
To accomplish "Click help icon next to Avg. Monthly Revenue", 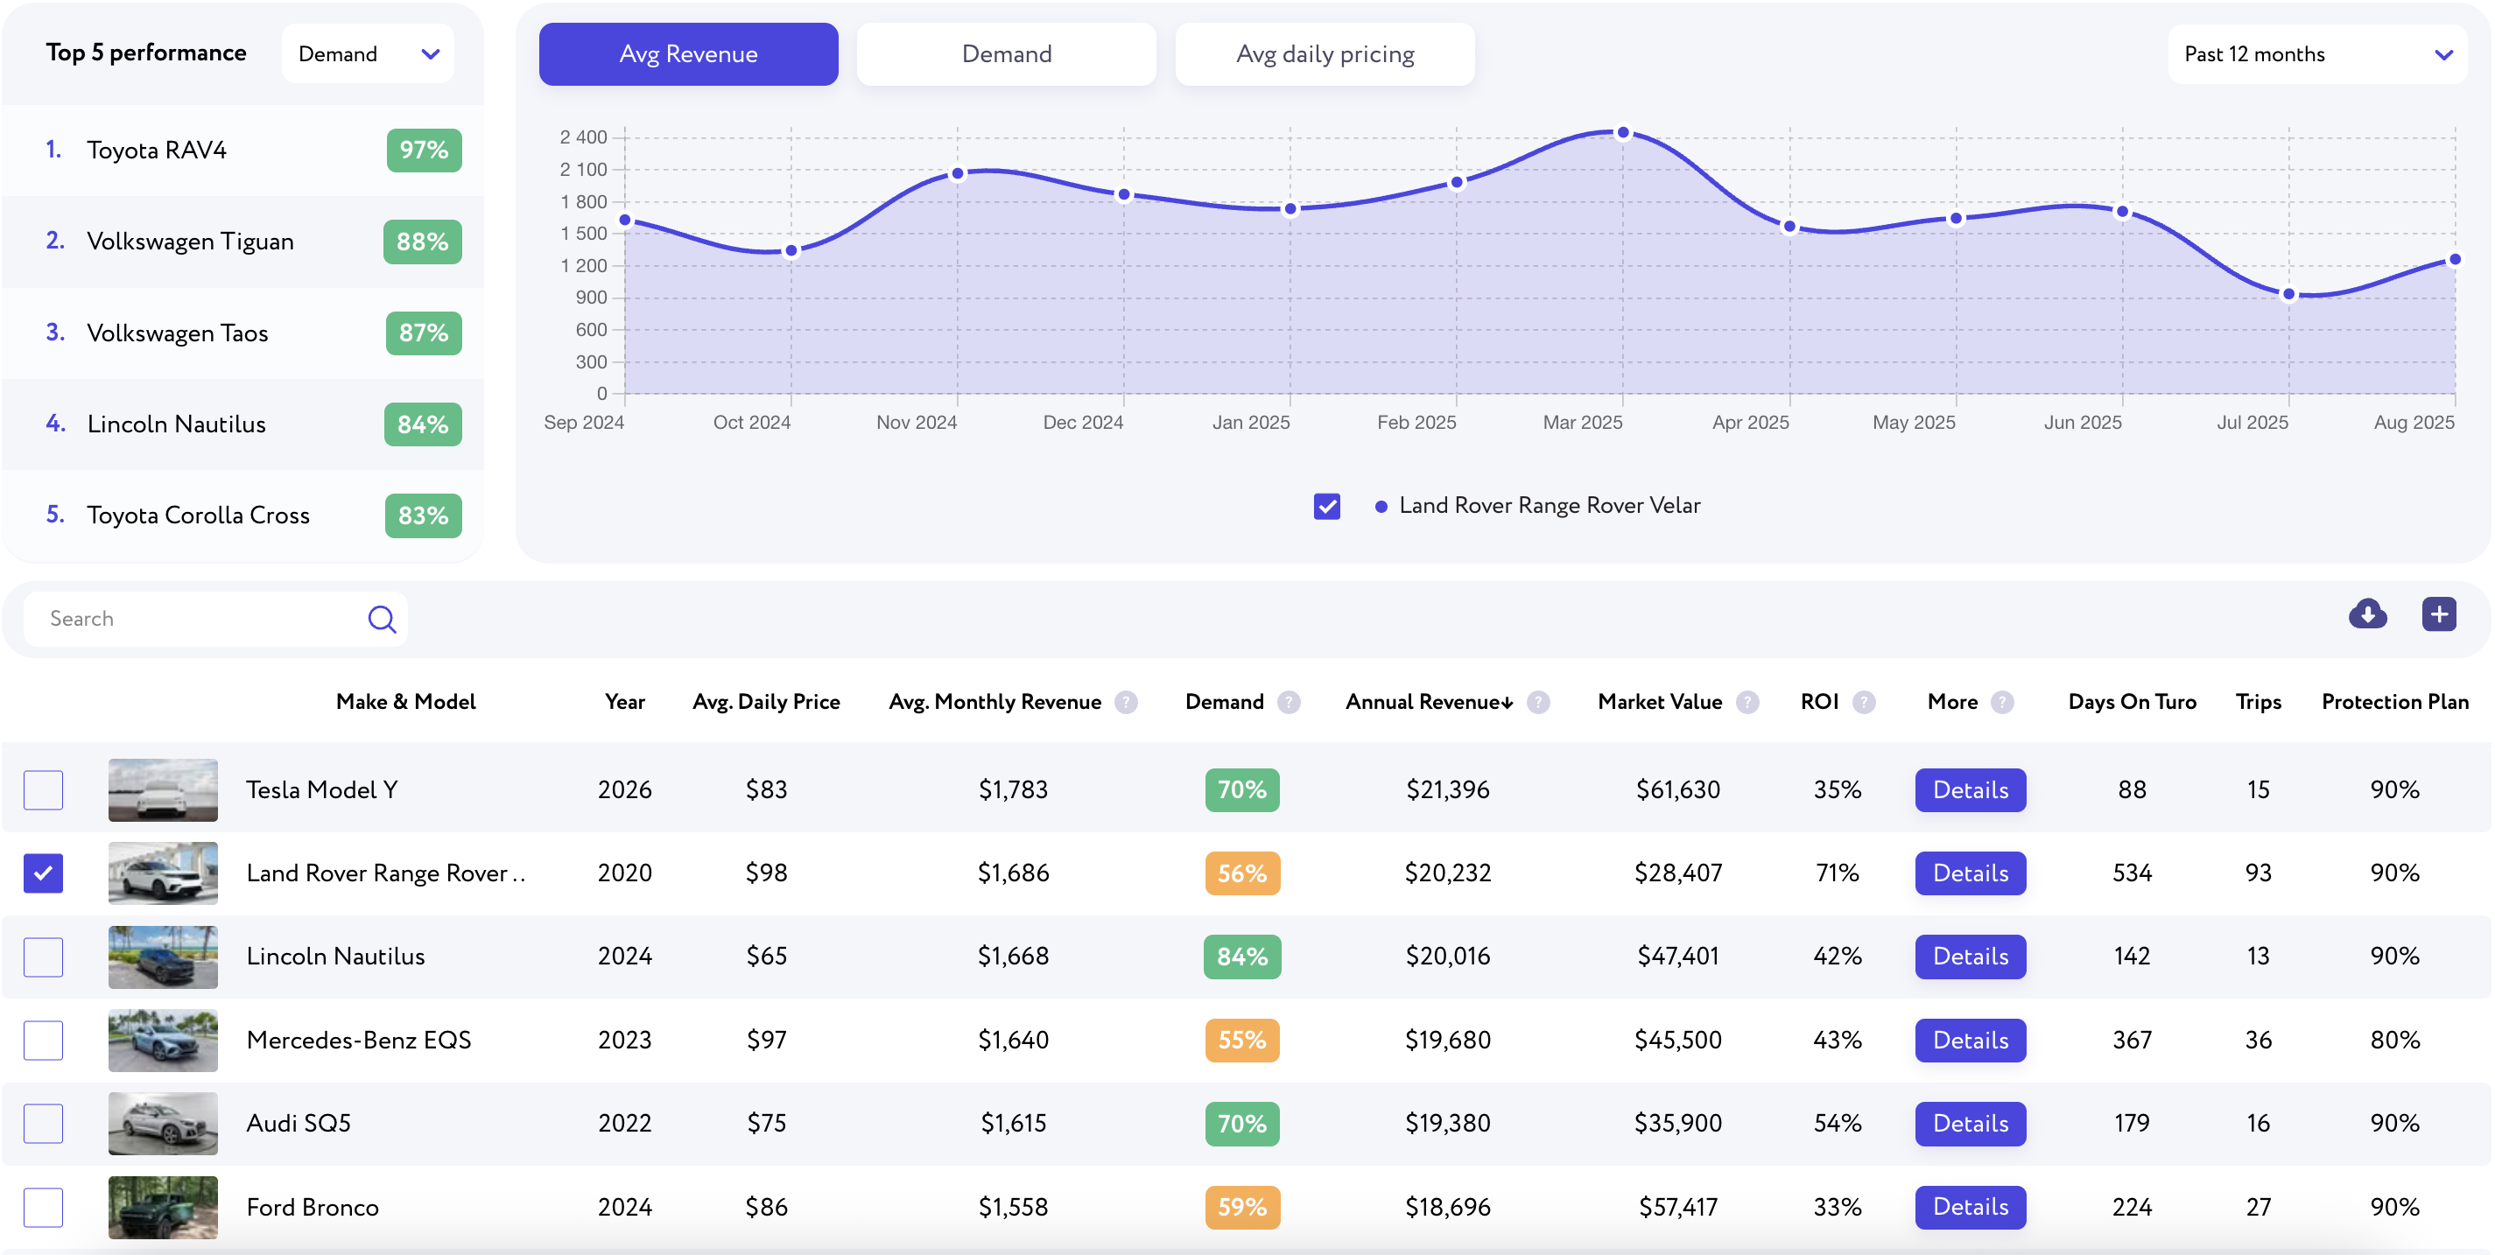I will 1126,702.
